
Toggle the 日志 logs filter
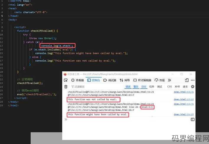click(x=144, y=87)
